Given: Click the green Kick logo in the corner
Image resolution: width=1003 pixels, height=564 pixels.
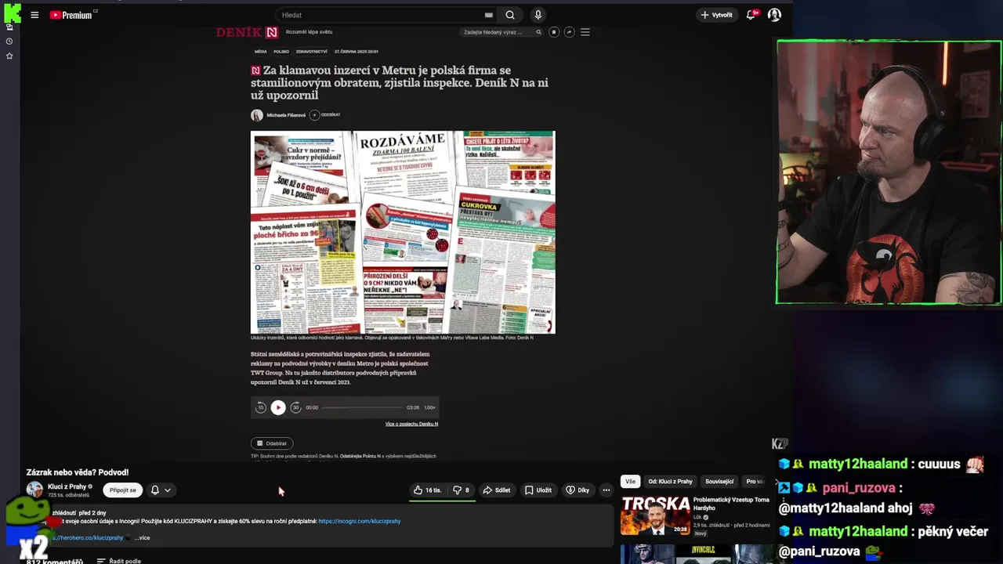Looking at the screenshot, I should (12, 13).
